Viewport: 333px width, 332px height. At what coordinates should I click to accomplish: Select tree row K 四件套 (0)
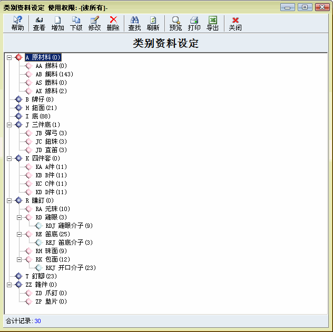43,158
